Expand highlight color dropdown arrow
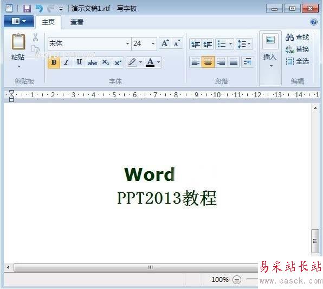Viewport: 323px width, 289px height. [140, 62]
